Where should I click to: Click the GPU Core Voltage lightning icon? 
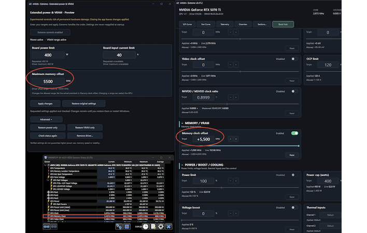(x=48, y=177)
